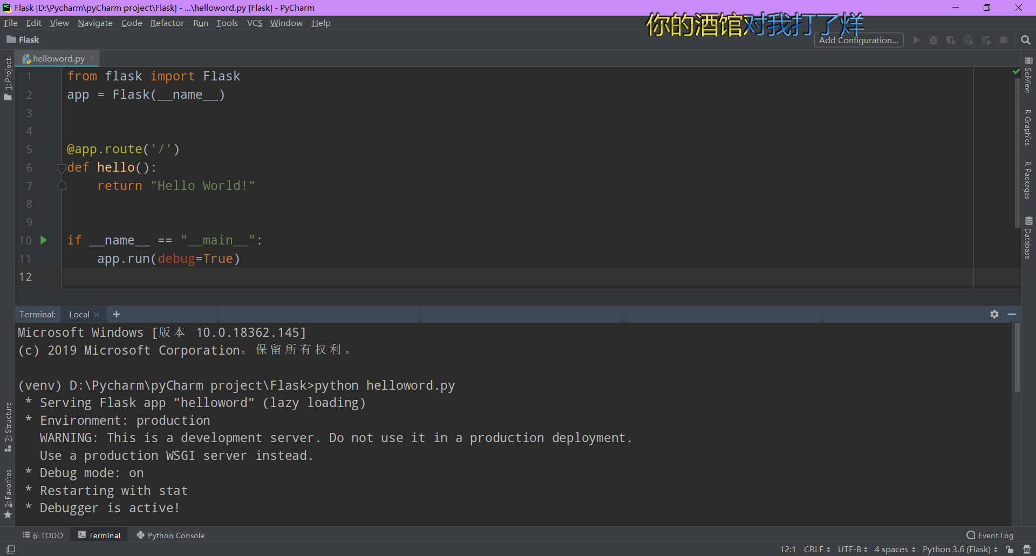Open the Help menu
The image size is (1036, 556).
click(x=321, y=23)
